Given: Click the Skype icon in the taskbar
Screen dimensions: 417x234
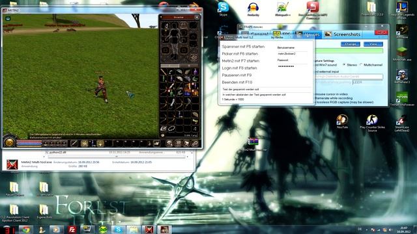Looking at the screenshot, I should pyautogui.click(x=119, y=229).
